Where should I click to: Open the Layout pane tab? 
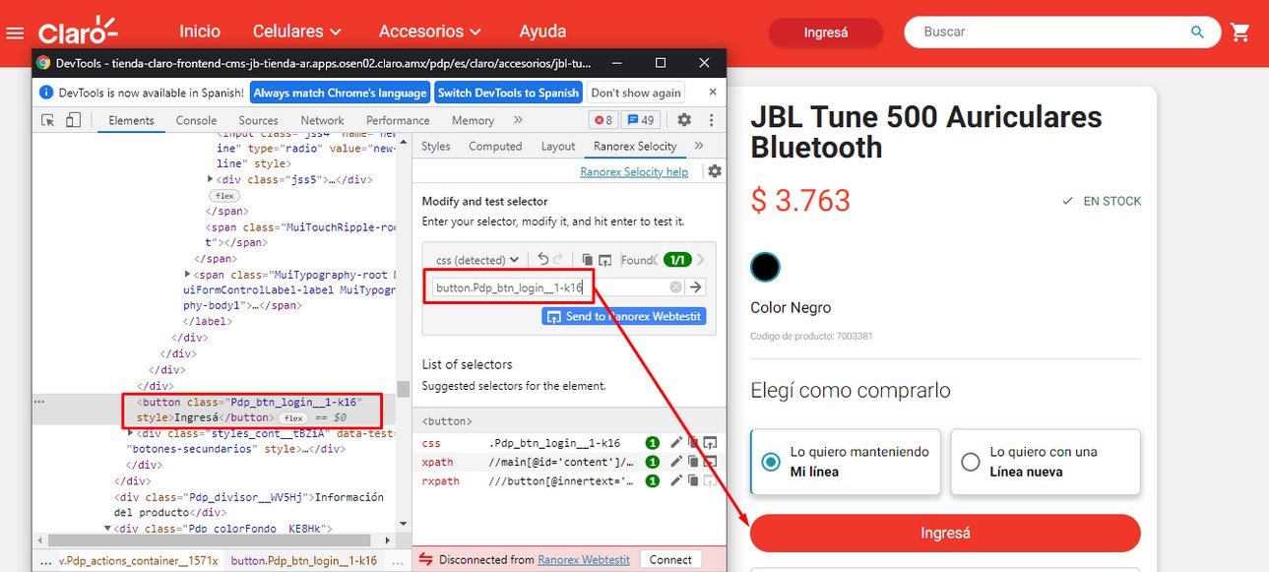[557, 146]
